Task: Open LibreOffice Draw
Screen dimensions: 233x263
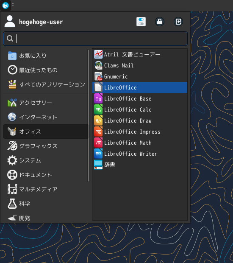Action: 140,120
